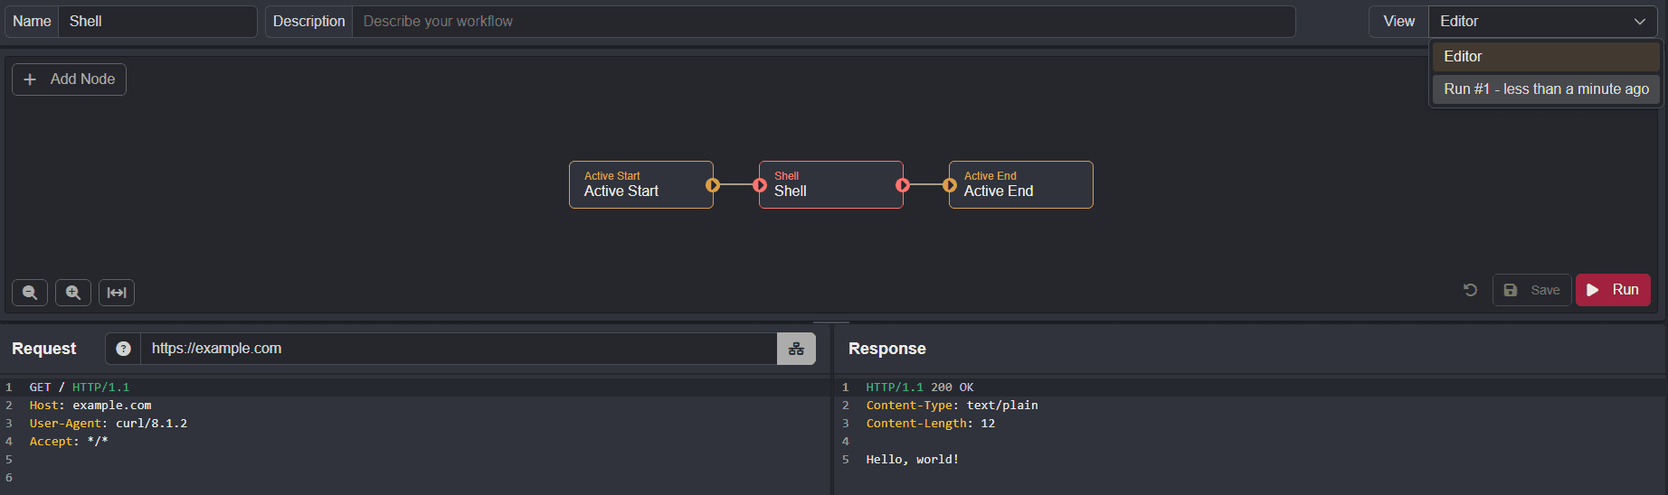Click the network icon beside URL field
The image size is (1668, 495).
[x=796, y=349]
